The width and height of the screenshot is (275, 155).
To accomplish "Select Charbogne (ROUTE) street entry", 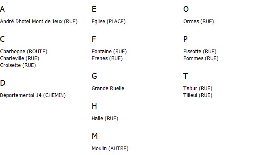I will 24,52.
